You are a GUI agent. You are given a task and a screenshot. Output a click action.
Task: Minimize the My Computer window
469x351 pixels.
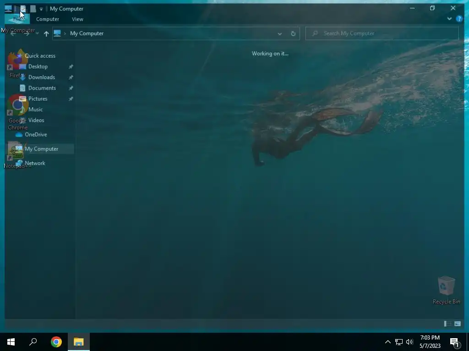412,8
